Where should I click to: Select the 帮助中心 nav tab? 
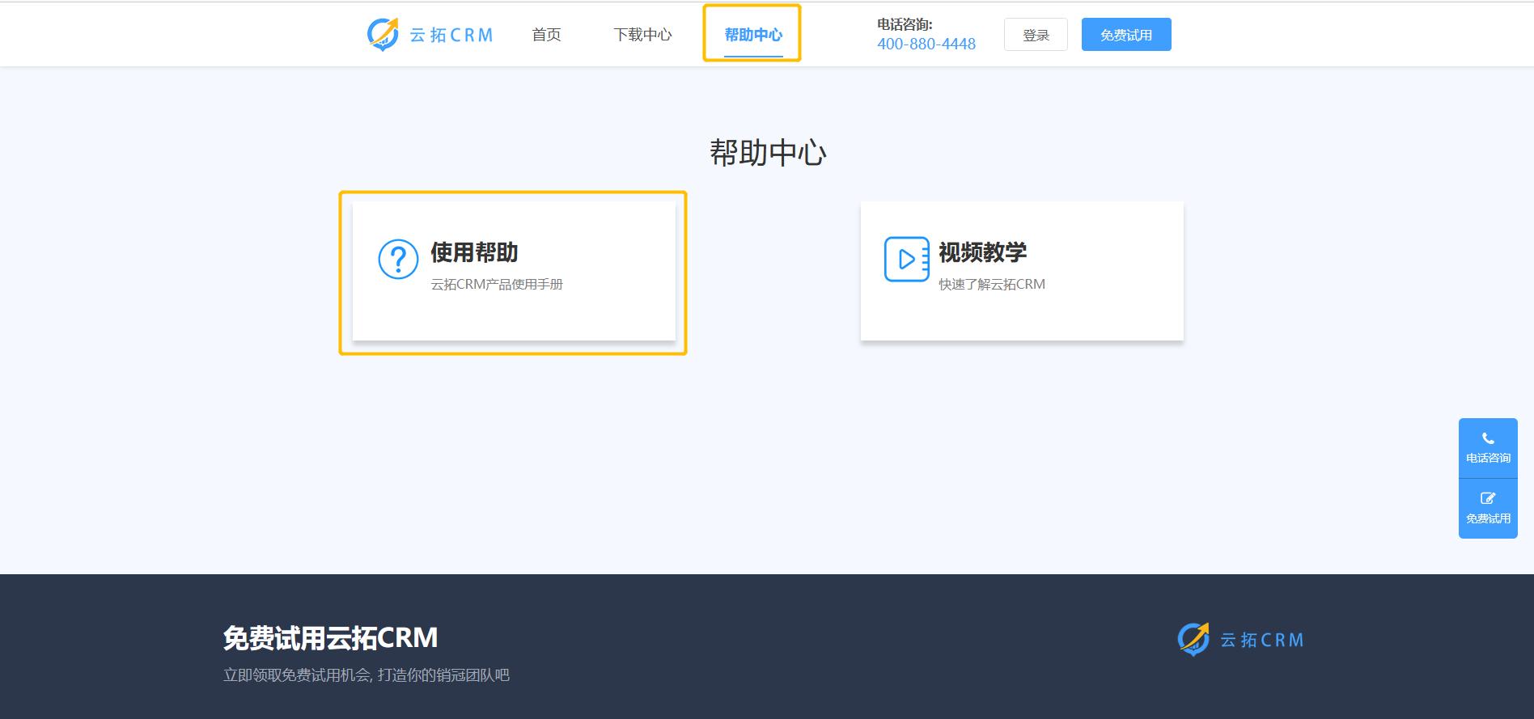point(753,35)
